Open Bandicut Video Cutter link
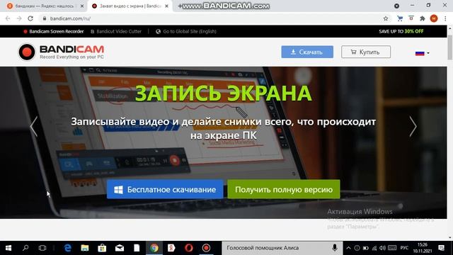453x255 pixels. tap(116, 31)
